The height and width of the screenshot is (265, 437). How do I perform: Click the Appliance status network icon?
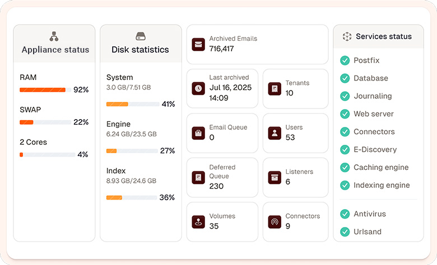[x=54, y=36]
